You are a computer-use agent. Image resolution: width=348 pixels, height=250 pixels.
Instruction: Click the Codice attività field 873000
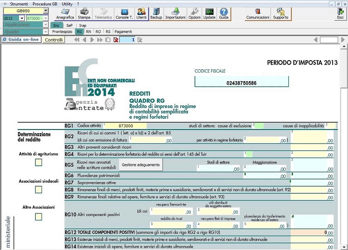[x=126, y=126]
